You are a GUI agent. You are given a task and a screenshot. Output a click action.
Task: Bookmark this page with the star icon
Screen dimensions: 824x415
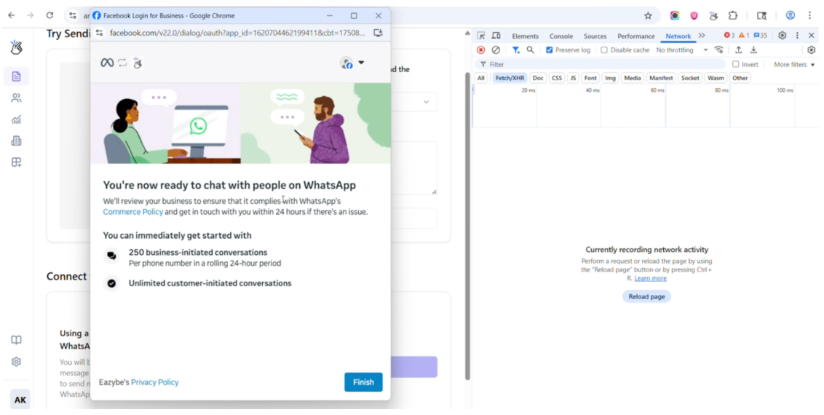(x=648, y=16)
